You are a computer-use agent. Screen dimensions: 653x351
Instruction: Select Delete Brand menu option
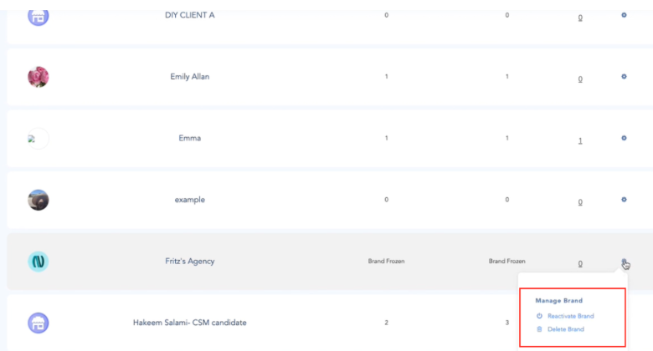pos(565,329)
